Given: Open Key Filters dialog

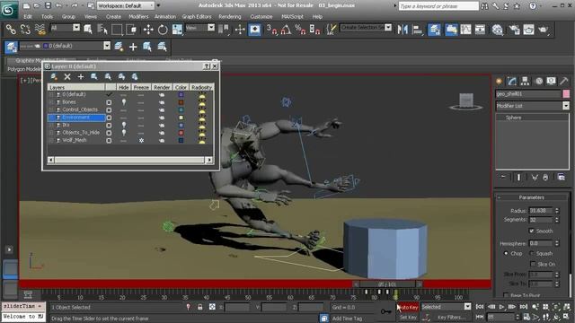Looking at the screenshot, I should (x=451, y=317).
